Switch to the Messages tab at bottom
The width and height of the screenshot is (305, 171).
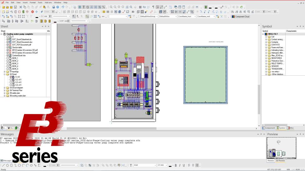[x=6, y=161]
